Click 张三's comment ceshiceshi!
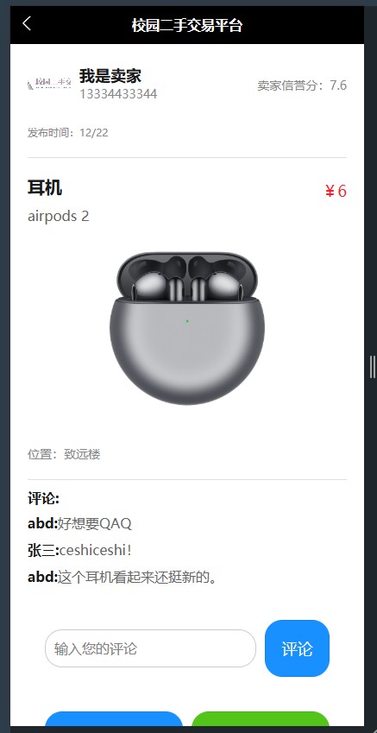The height and width of the screenshot is (733, 377). [x=80, y=550]
